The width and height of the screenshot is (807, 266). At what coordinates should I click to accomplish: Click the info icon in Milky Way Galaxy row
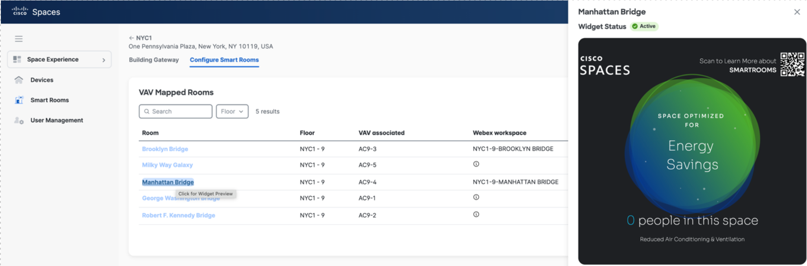476,164
